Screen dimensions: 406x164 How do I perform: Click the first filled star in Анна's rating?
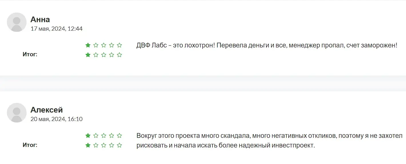[88, 45]
